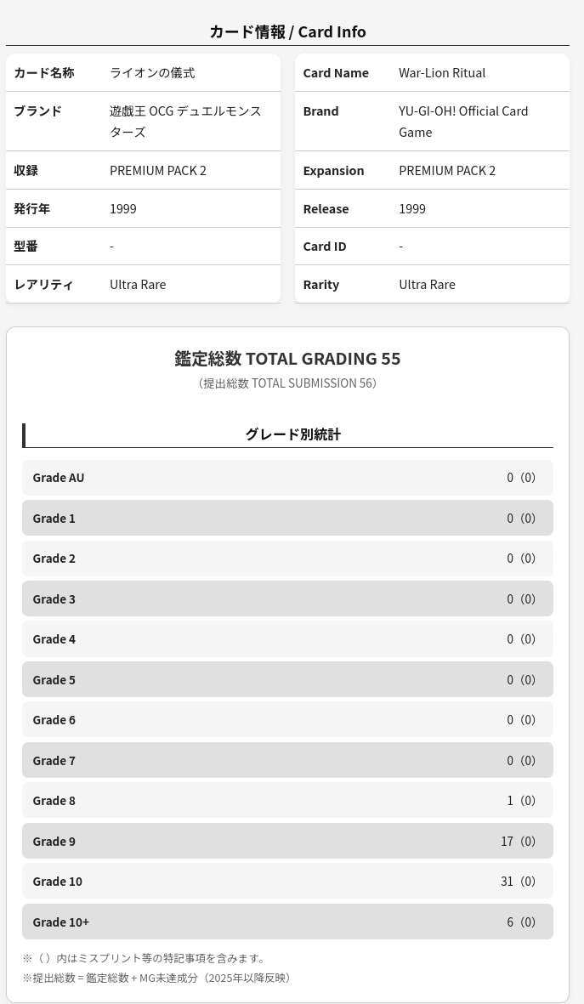The height and width of the screenshot is (1004, 584).
Task: Click the 'カード情報 / Card Info' heading
Action: (x=287, y=31)
